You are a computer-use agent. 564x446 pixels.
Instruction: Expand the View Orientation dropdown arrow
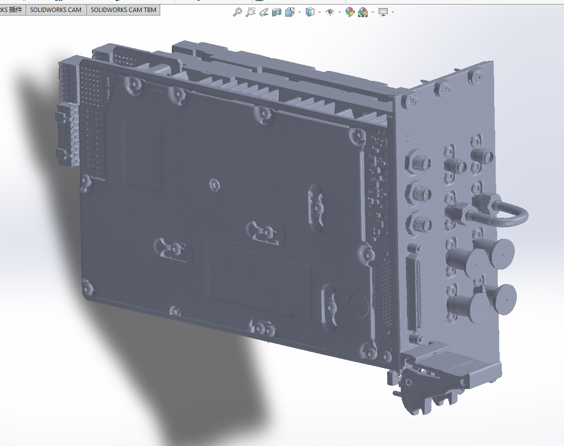click(299, 13)
